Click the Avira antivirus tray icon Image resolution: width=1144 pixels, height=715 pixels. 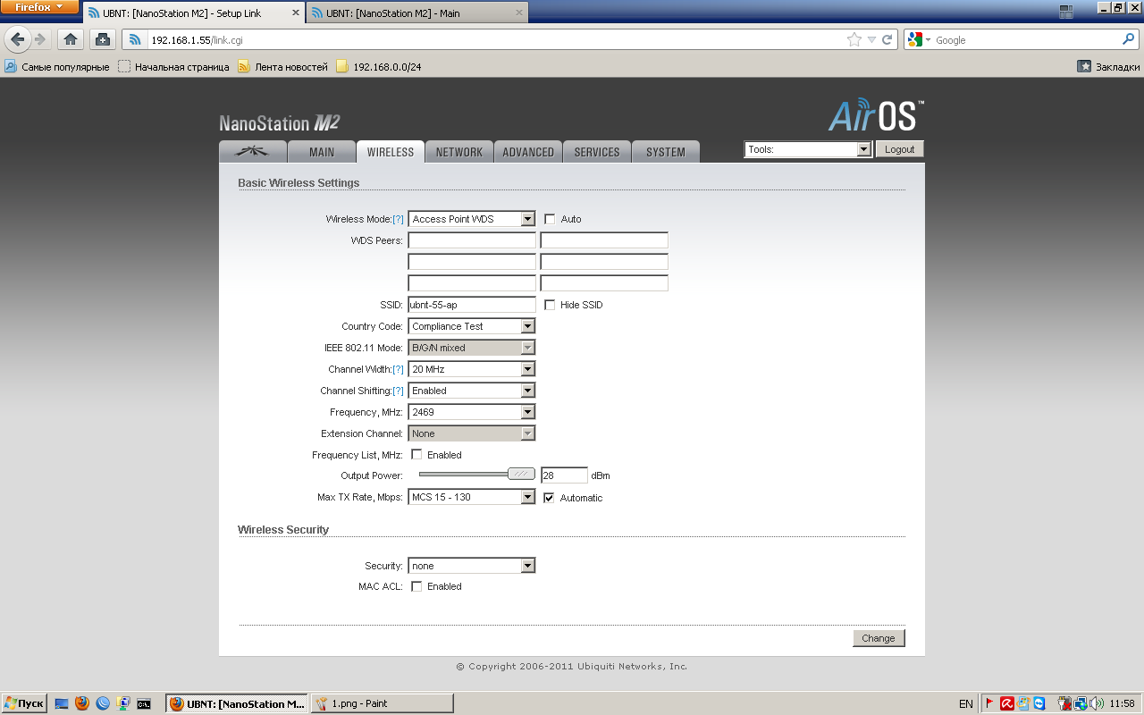click(1007, 703)
